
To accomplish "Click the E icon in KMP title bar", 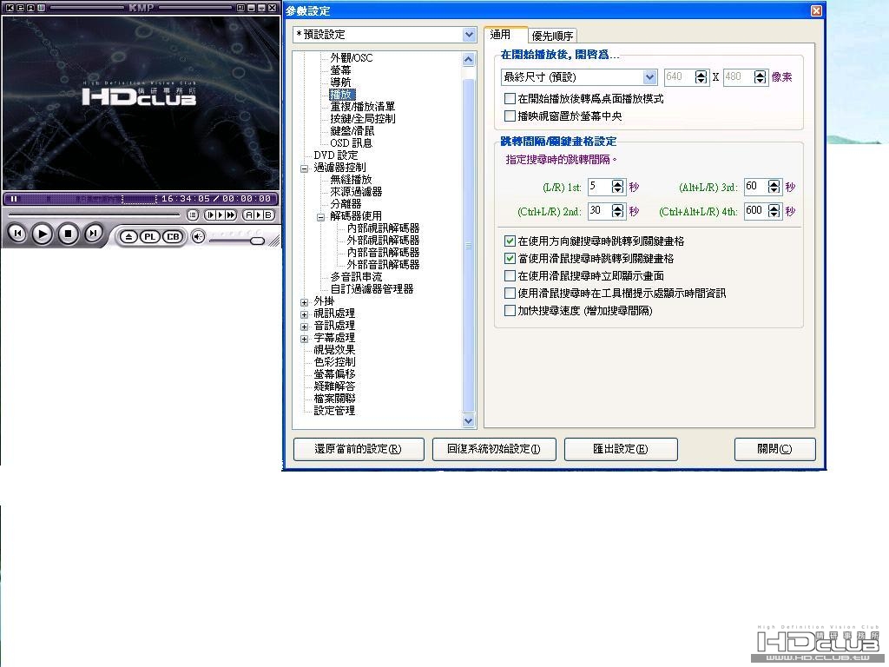I will (21, 8).
